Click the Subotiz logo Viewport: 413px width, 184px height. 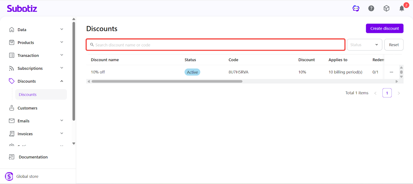(22, 9)
